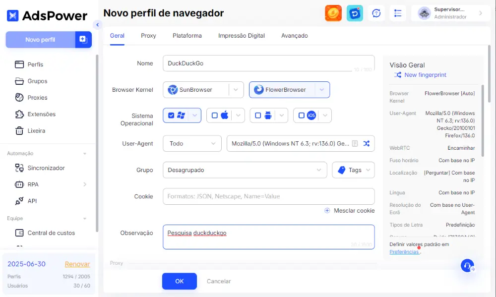The width and height of the screenshot is (496, 297).
Task: Open Central de custos icon
Action: 19,233
